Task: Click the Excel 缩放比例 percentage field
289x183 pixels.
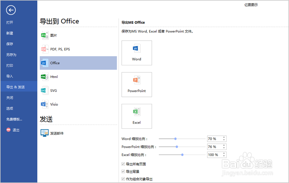Action: point(213,155)
